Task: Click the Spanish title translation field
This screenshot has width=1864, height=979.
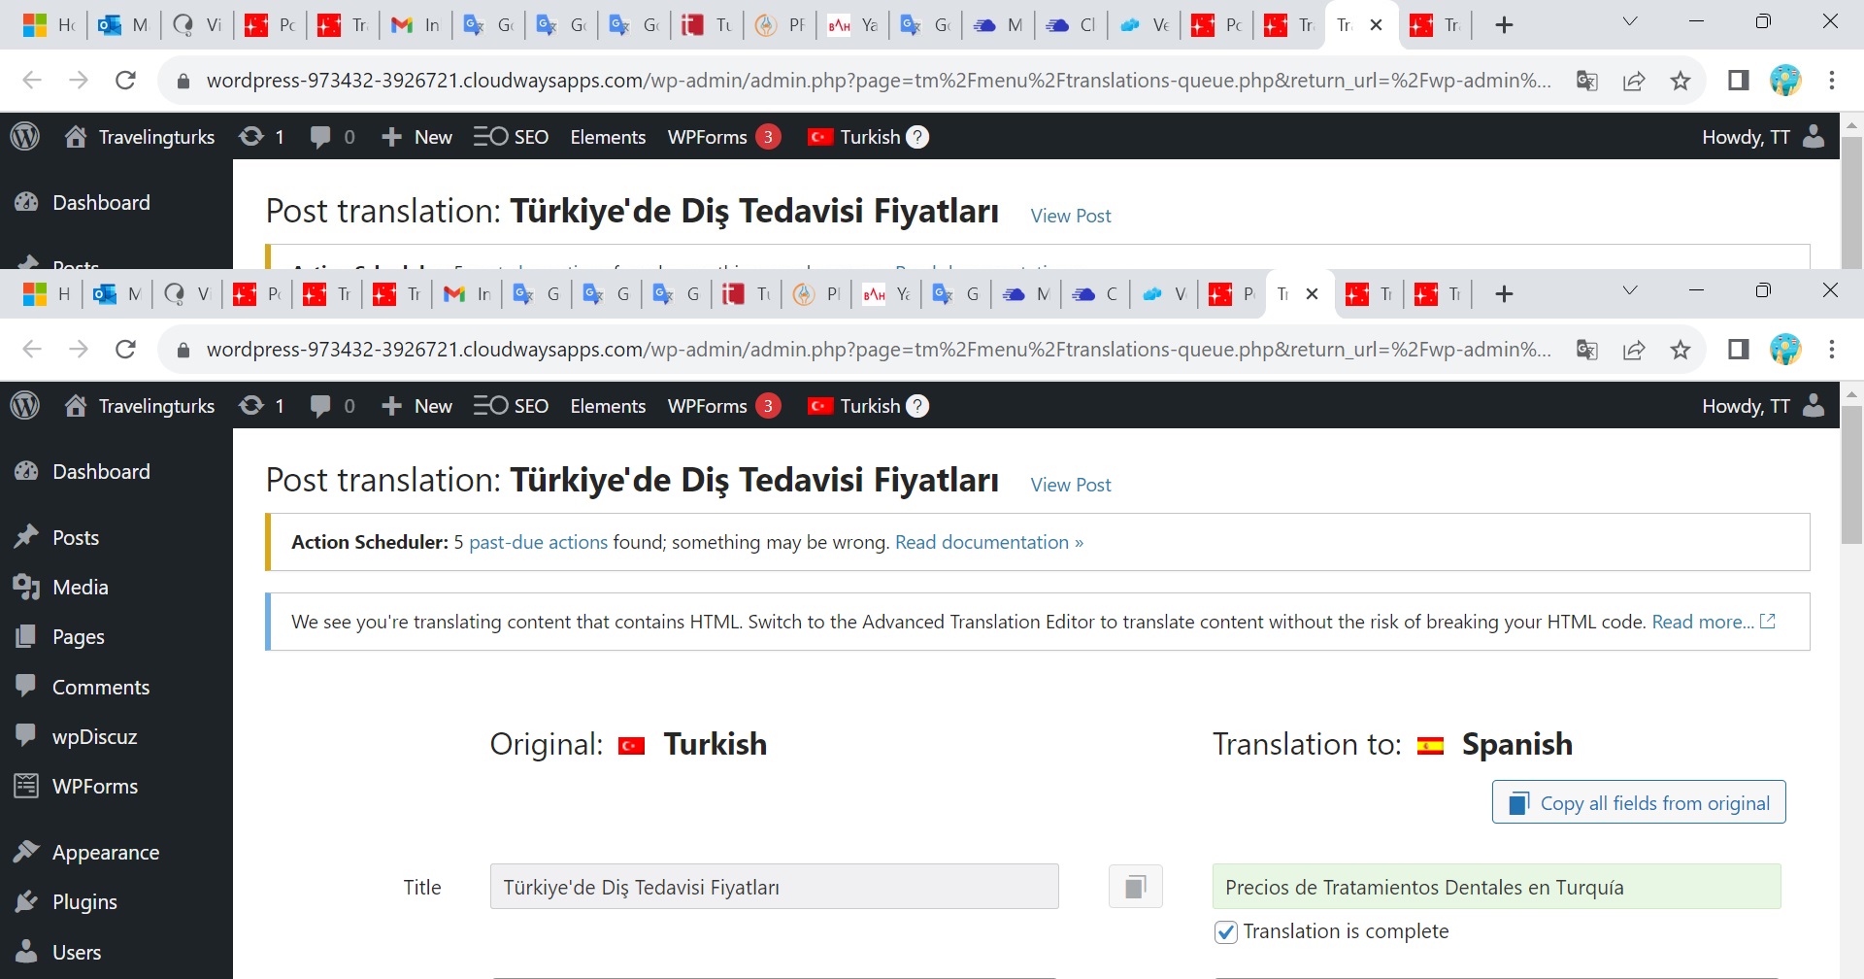Action: (1496, 887)
